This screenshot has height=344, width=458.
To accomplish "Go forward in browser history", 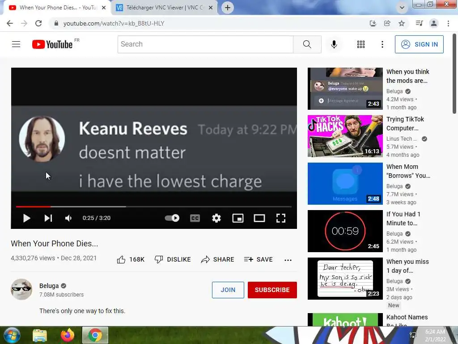I will 24,23.
